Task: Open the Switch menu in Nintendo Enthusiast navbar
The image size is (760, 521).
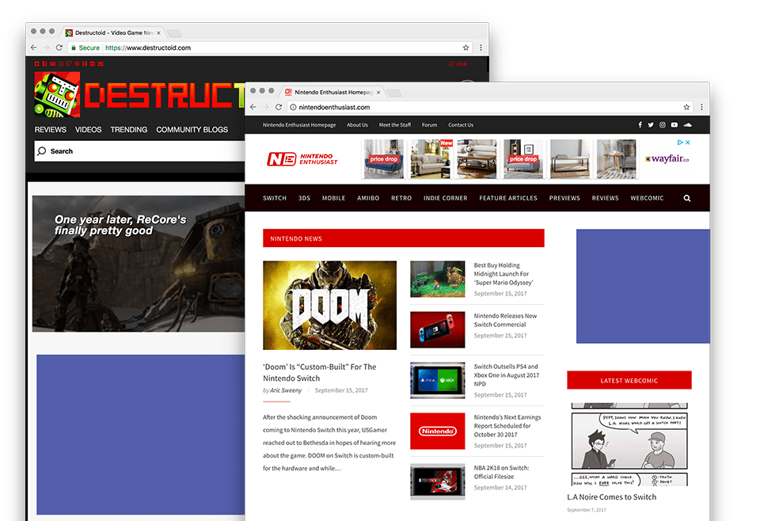Action: click(275, 198)
